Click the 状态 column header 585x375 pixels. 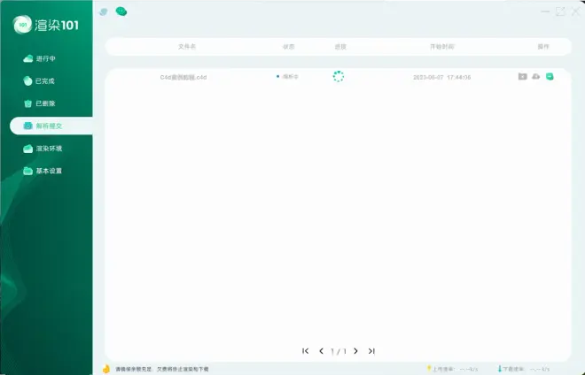288,47
